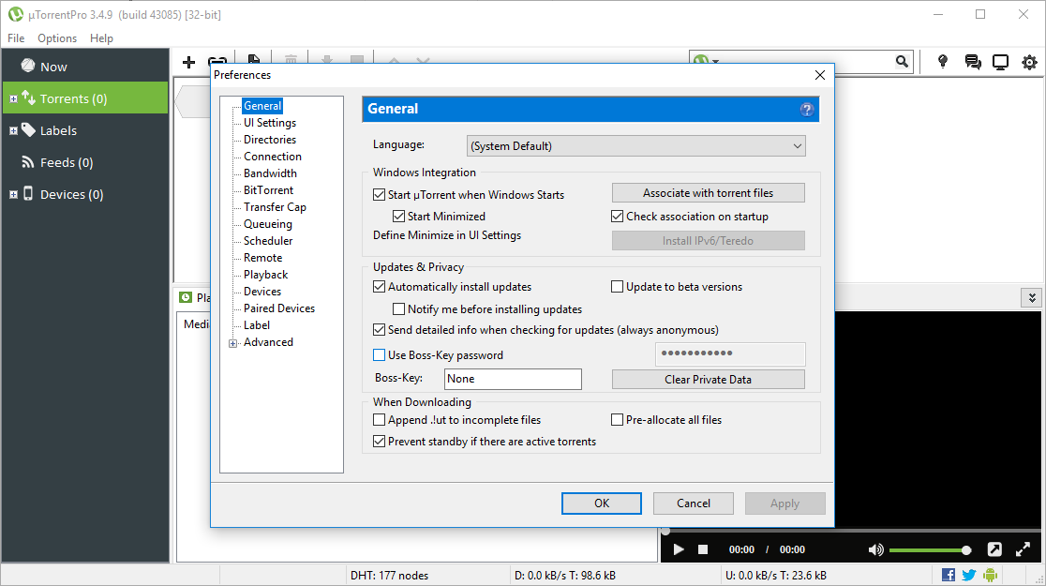Toggle Start µTorrent when Windows Starts

[x=379, y=194]
